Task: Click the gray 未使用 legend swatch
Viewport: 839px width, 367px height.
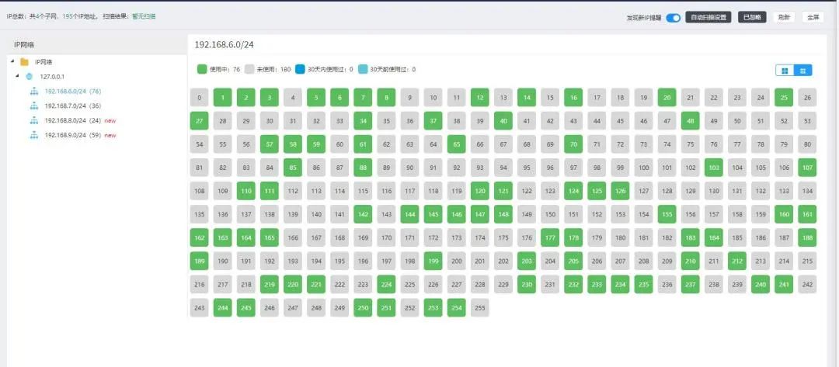Action: 249,70
